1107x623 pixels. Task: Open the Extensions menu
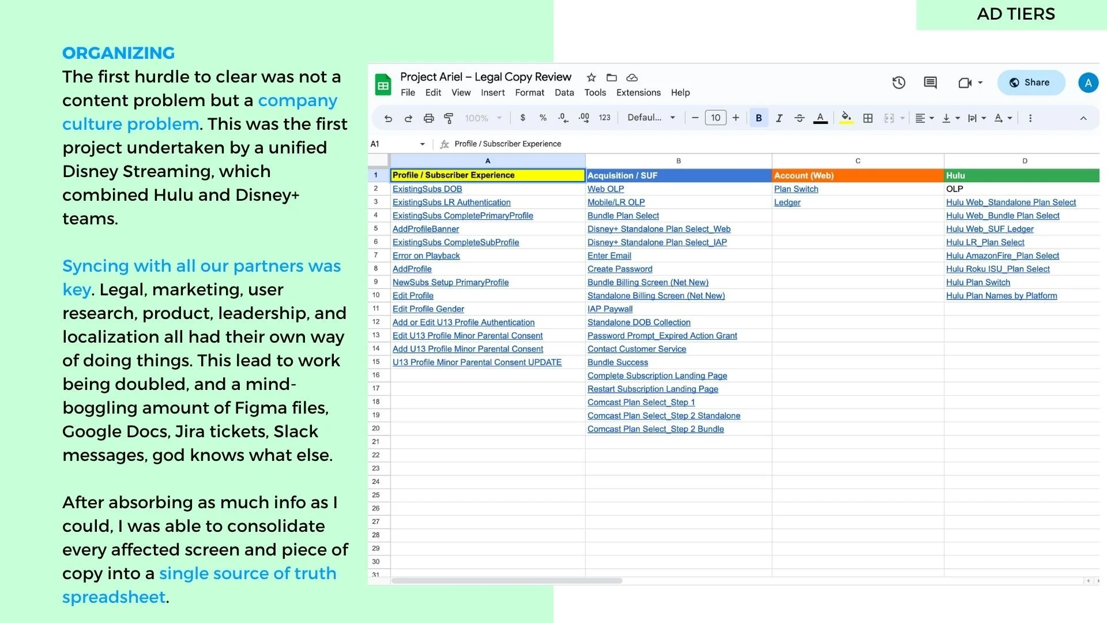pyautogui.click(x=638, y=93)
